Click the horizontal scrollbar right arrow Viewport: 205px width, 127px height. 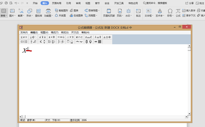tap(186, 117)
